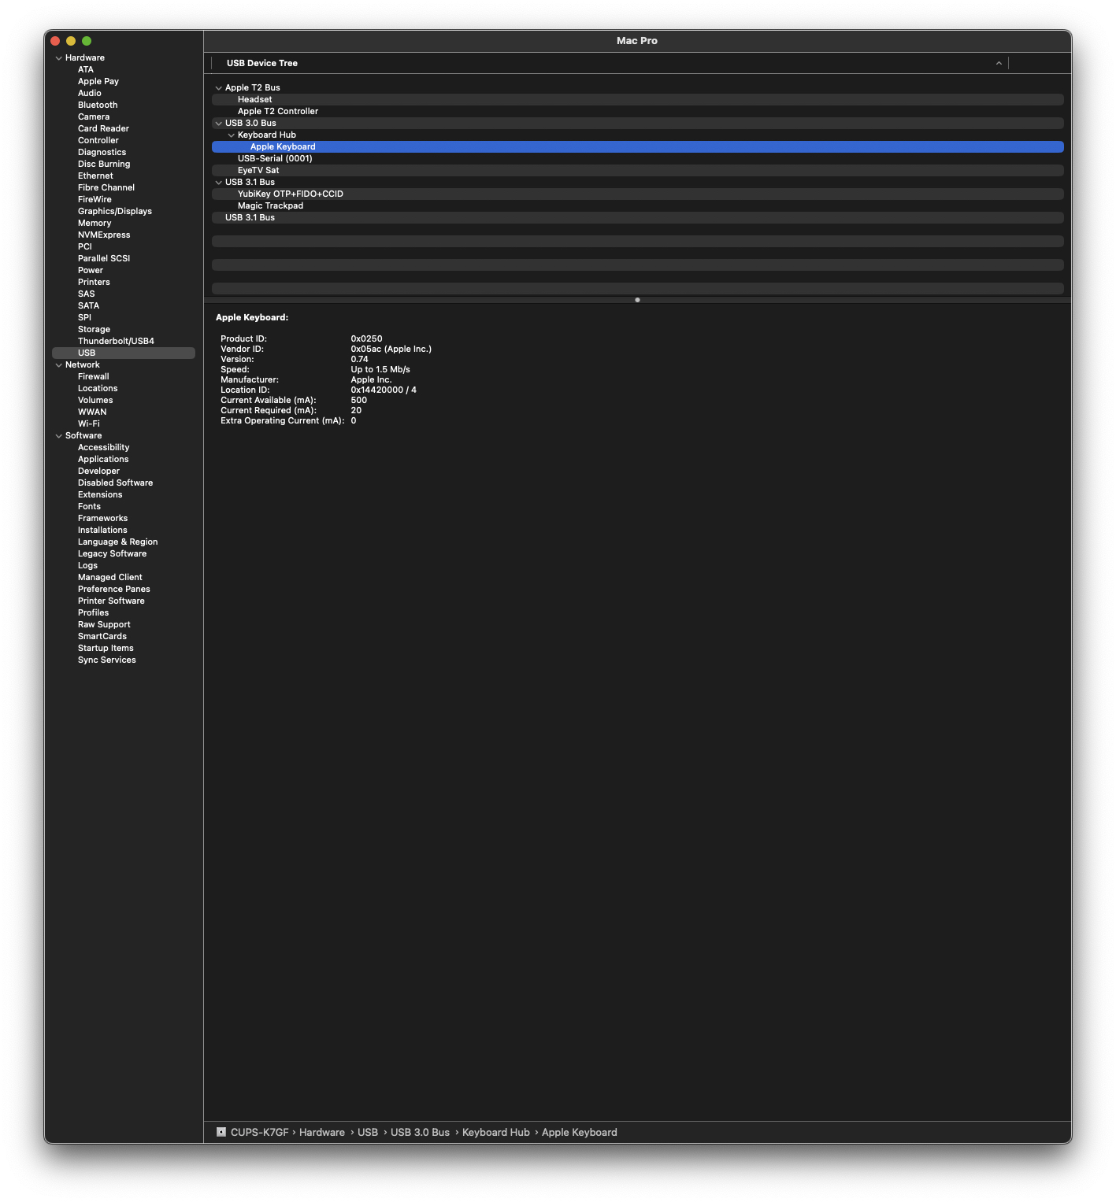Click Keyboard Hub in the path bar

click(496, 1133)
